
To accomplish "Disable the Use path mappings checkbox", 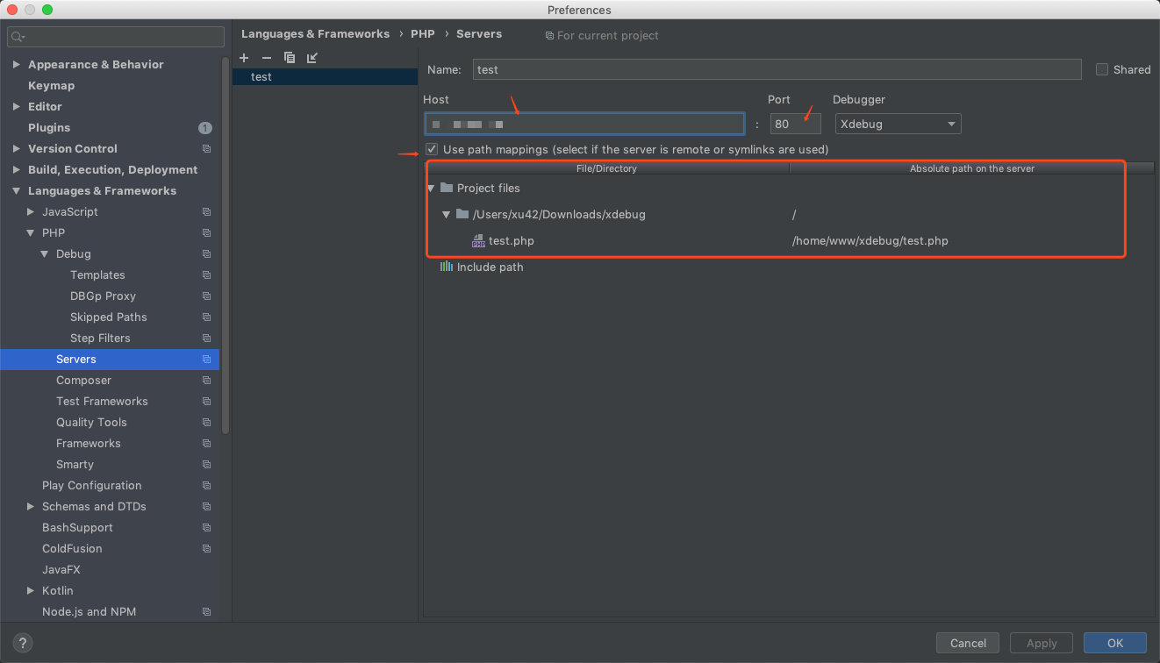I will [432, 149].
